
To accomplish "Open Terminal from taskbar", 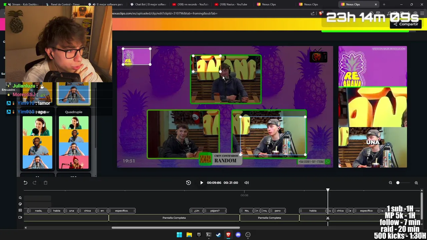I will (208, 235).
